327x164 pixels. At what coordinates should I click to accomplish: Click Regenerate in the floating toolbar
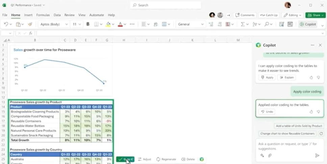point(166,159)
